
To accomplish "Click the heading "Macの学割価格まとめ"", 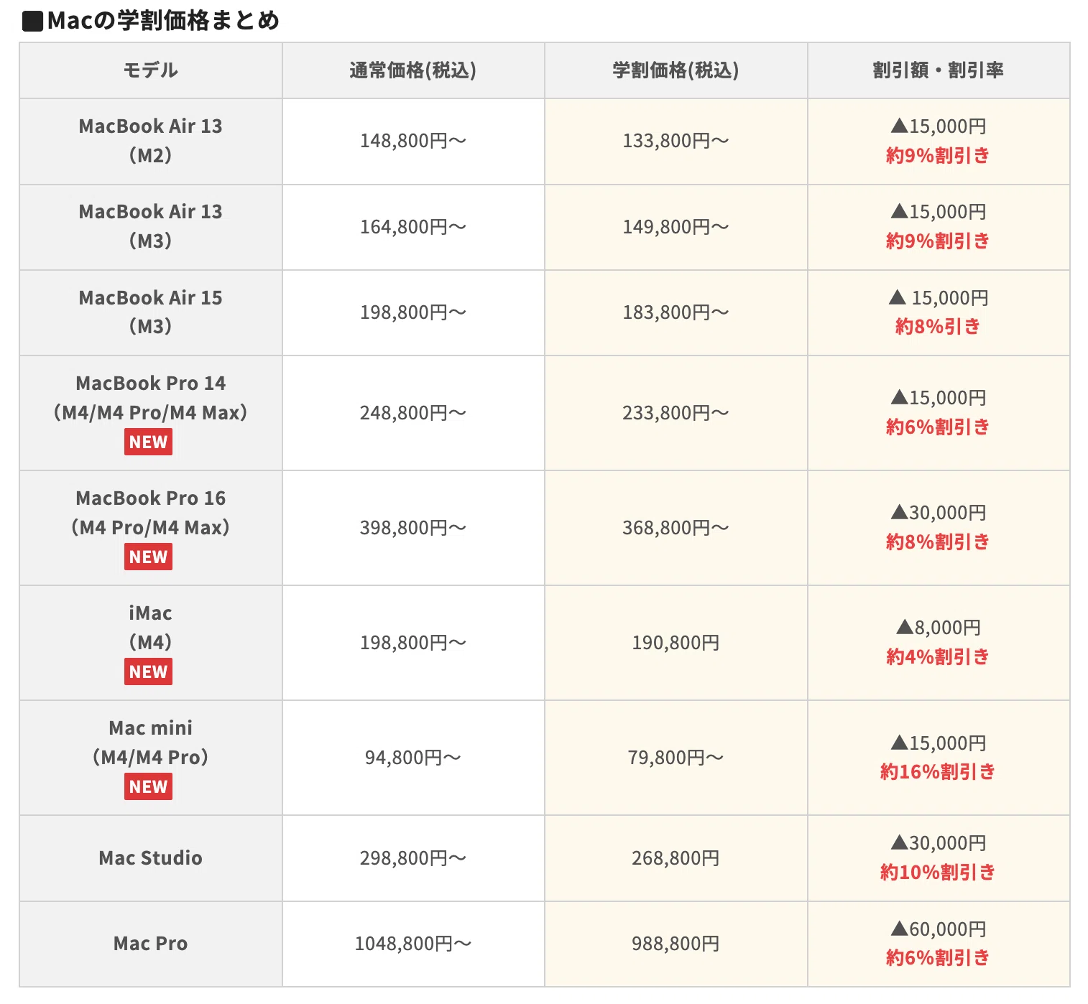I will [151, 20].
